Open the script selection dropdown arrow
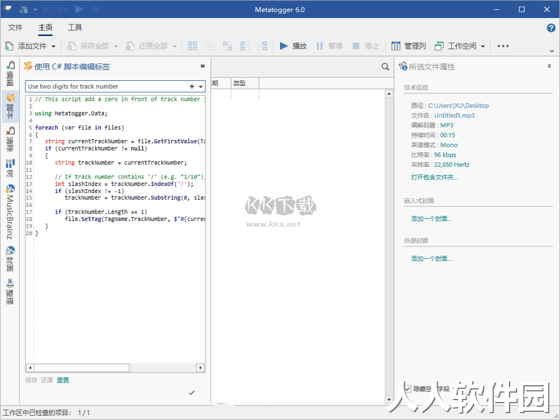The height and width of the screenshot is (420, 560). click(201, 86)
